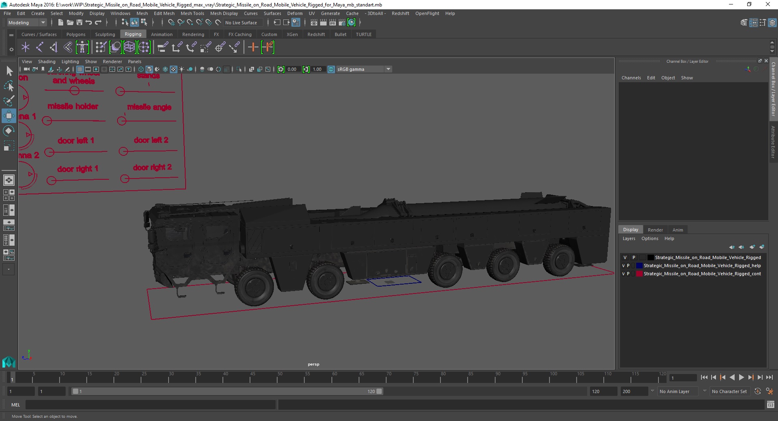Toggle Auto Keyframe button
The height and width of the screenshot is (421, 778).
(x=757, y=391)
